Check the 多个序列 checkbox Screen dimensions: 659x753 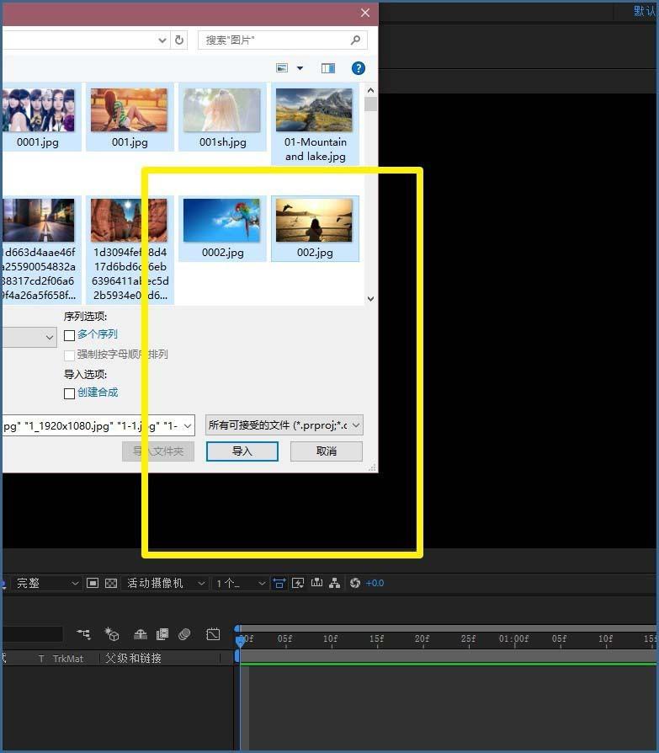click(x=70, y=335)
